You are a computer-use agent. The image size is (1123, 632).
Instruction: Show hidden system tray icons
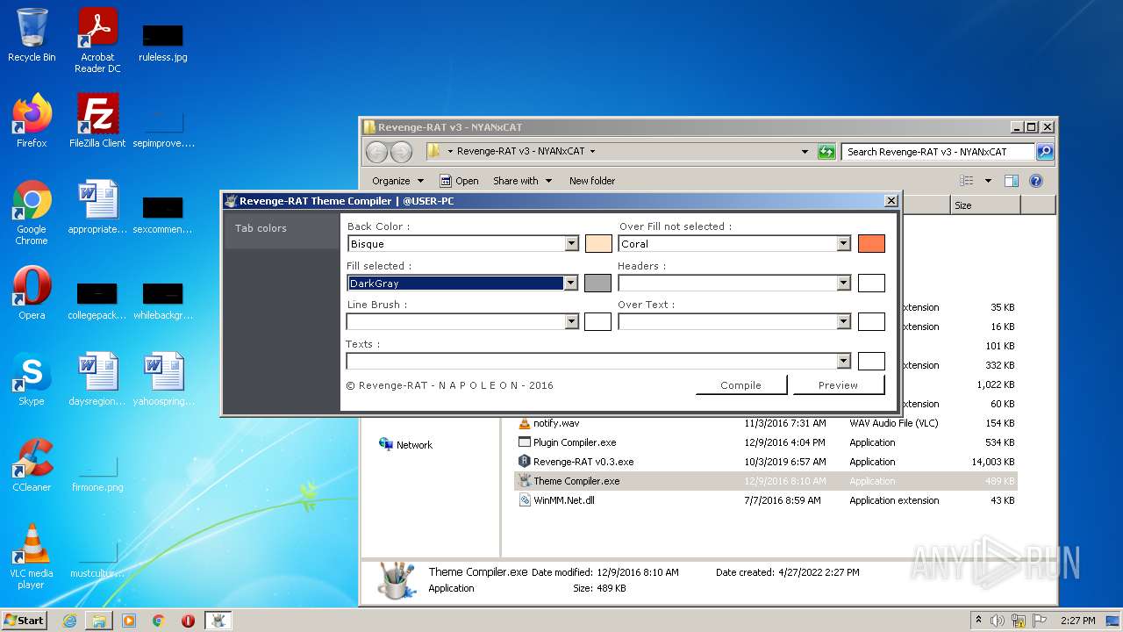978,621
